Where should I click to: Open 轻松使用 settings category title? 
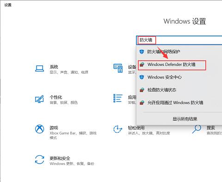[x=136, y=128]
